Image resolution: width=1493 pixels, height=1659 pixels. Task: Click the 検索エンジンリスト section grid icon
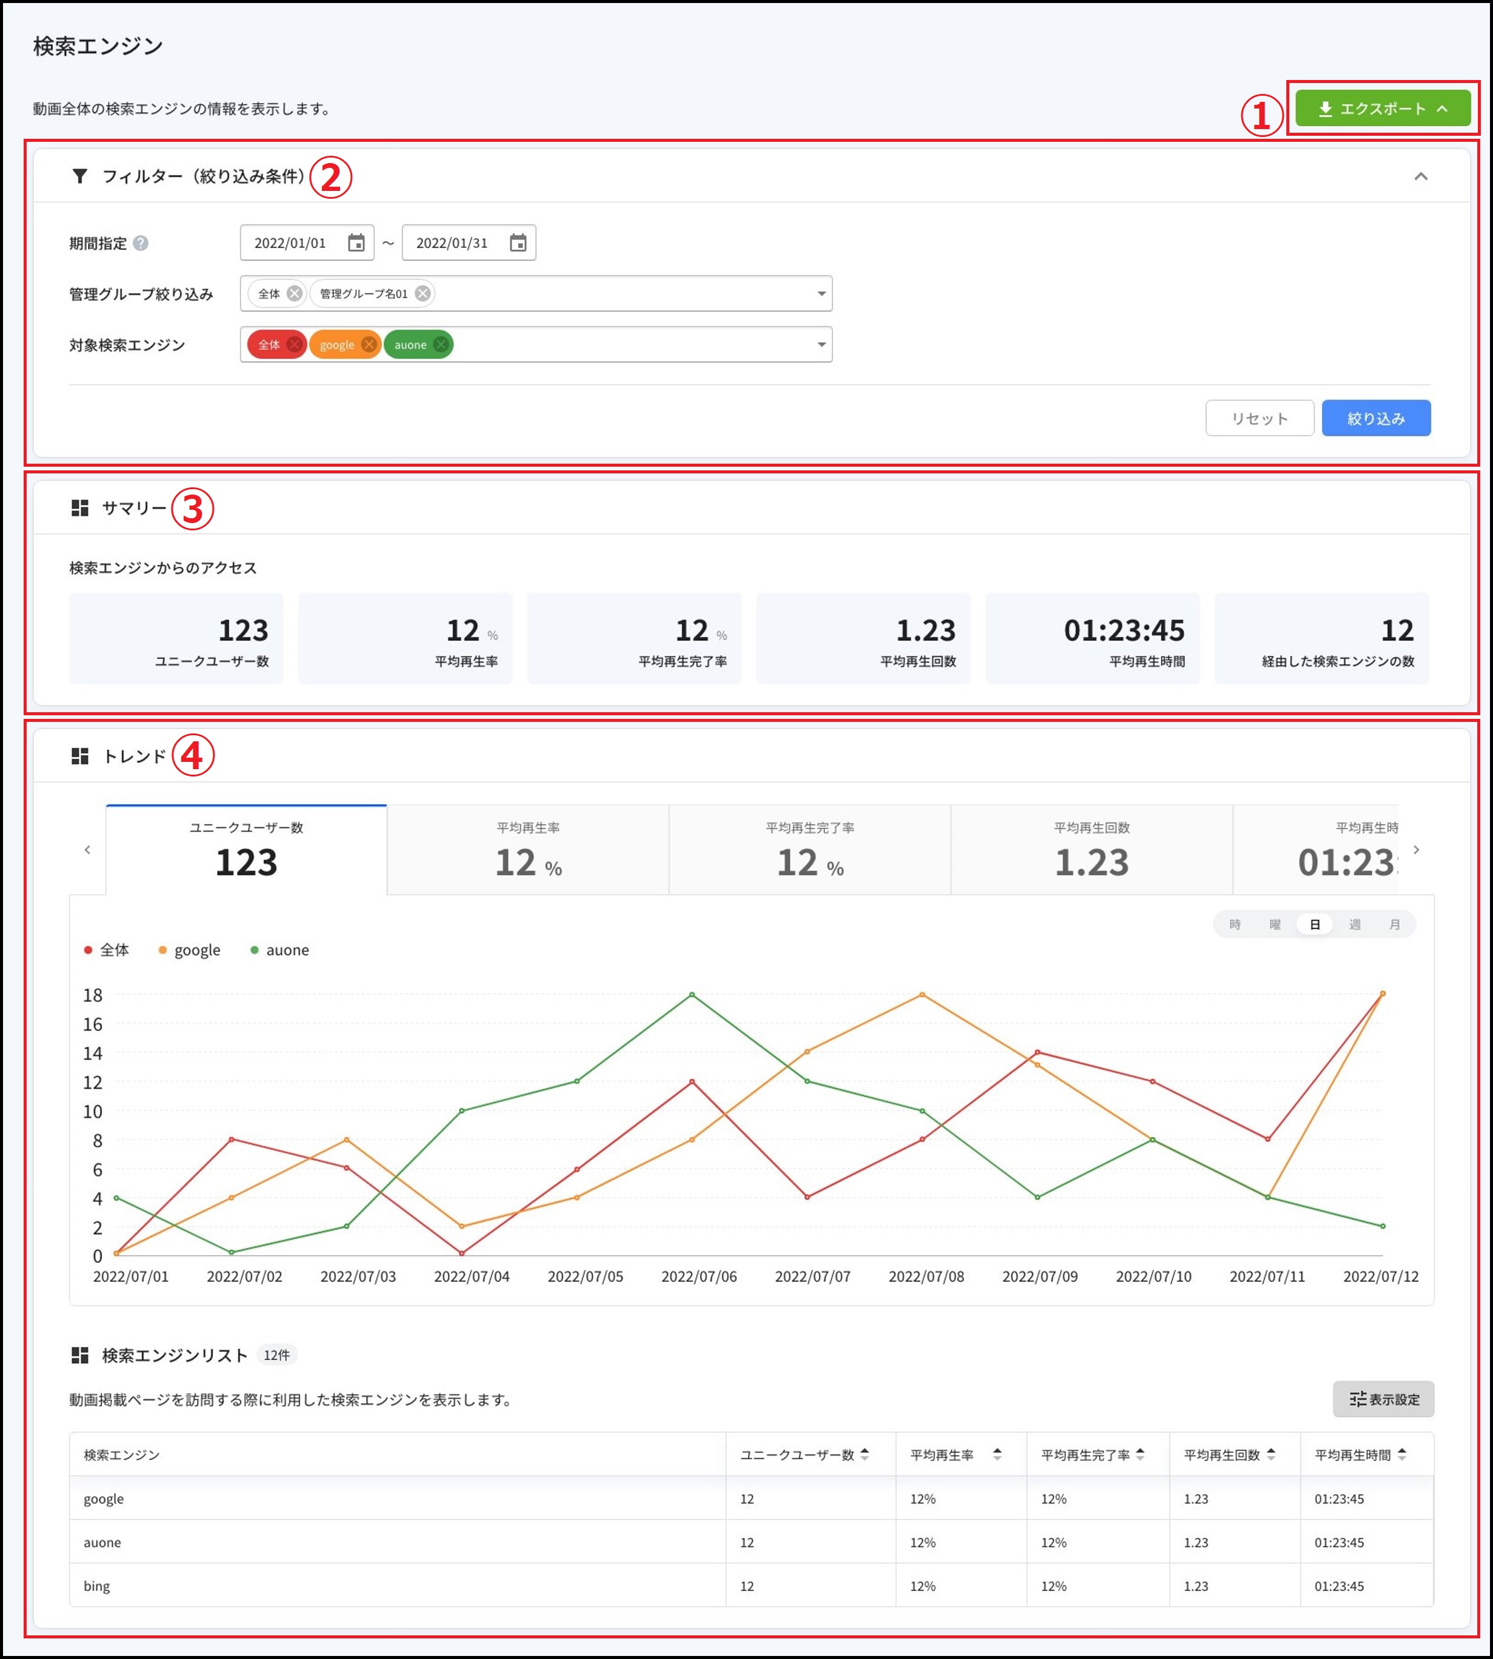[79, 1355]
